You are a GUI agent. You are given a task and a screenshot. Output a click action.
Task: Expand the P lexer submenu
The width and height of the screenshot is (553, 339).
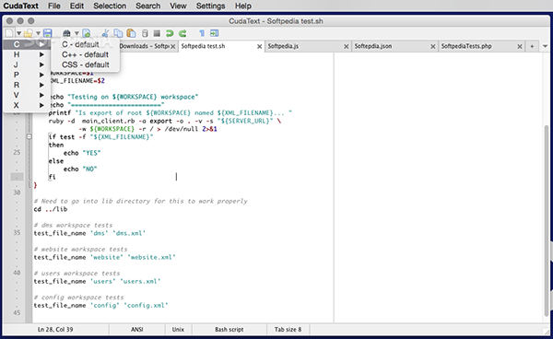[x=27, y=75]
